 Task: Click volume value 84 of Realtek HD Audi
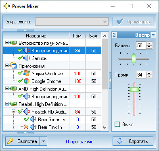(77, 112)
